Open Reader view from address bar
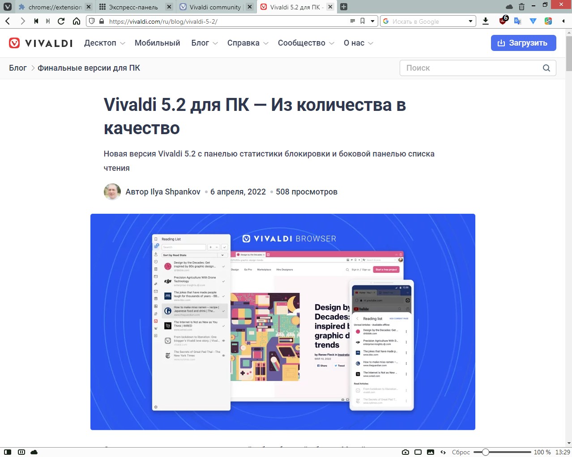 pyautogui.click(x=352, y=21)
